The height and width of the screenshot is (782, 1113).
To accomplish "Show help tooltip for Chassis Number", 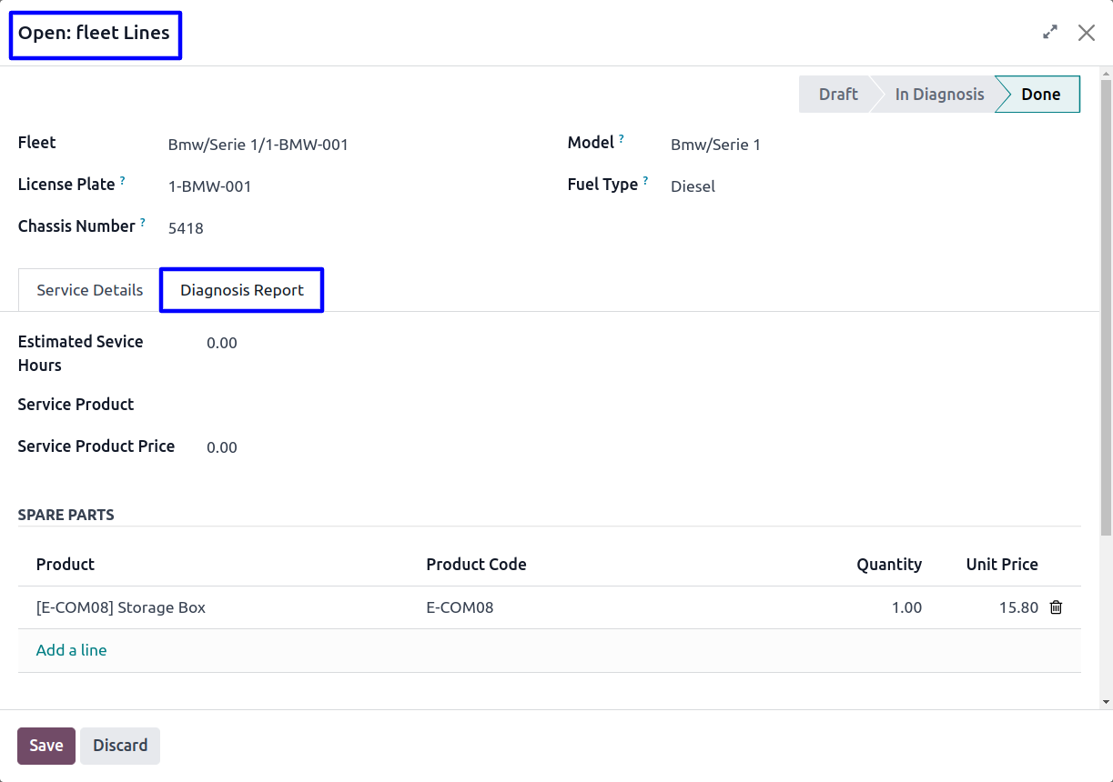I will click(x=143, y=223).
